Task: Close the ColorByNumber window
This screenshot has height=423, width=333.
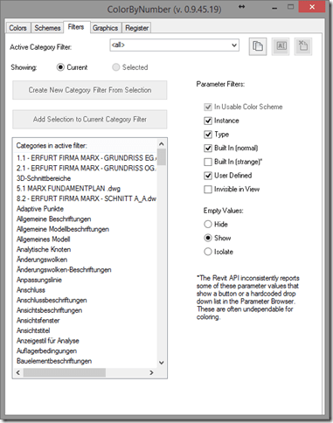Action: [312, 7]
